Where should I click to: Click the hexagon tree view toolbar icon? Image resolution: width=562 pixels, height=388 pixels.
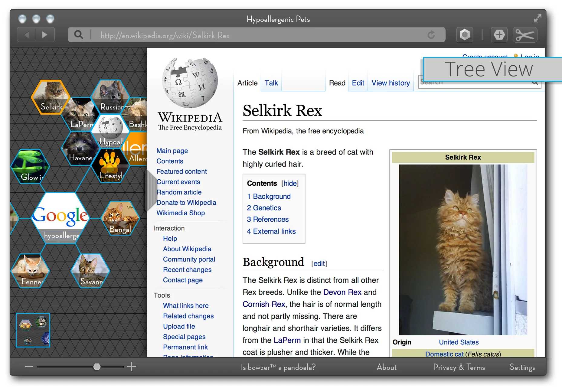pyautogui.click(x=465, y=35)
